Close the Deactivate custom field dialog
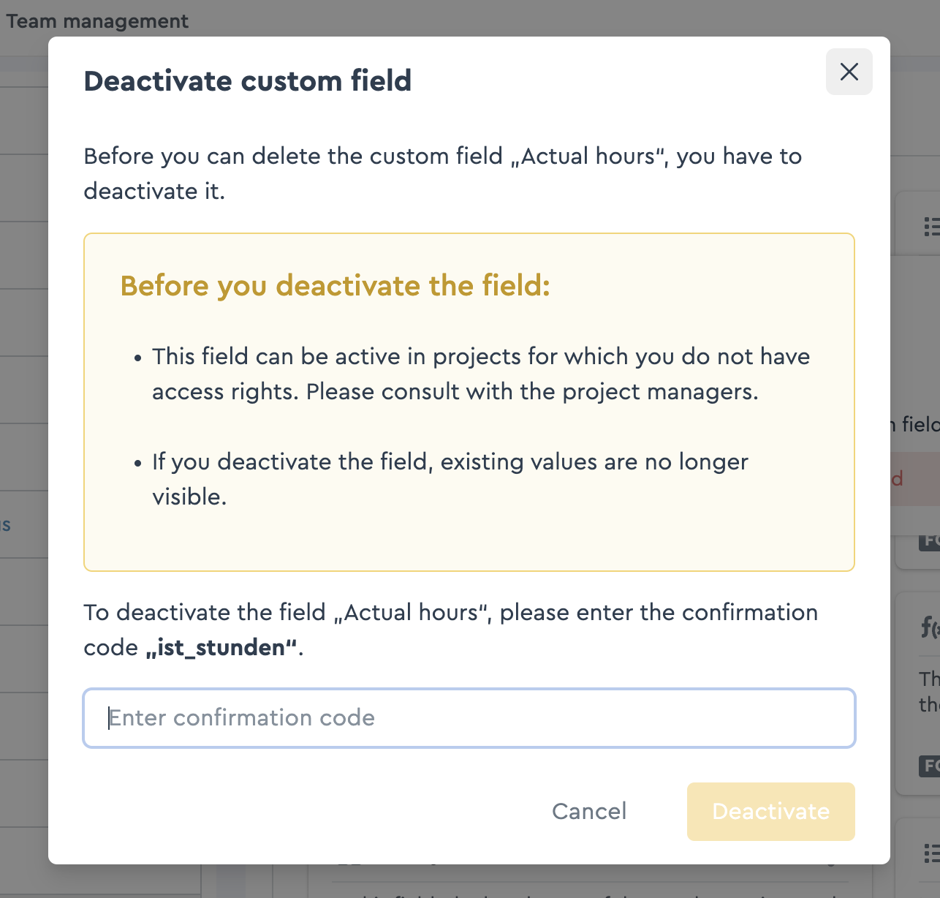The height and width of the screenshot is (898, 940). (849, 72)
